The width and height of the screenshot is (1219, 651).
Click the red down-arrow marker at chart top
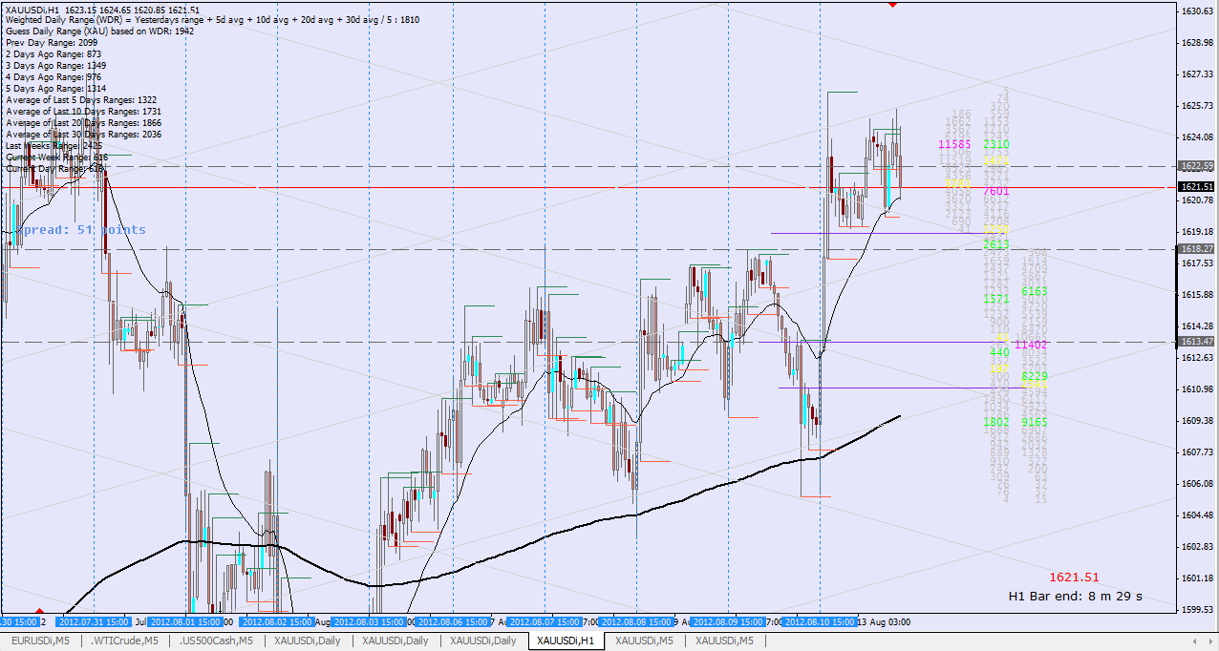coord(892,5)
